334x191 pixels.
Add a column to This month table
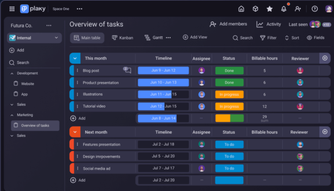coord(324,58)
